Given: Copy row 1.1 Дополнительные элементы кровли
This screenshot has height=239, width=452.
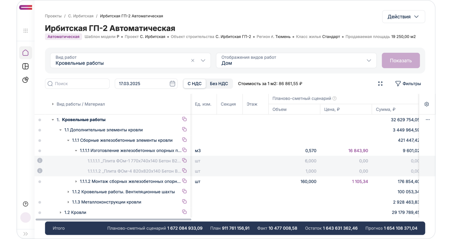Looking at the screenshot, I should tap(184, 130).
